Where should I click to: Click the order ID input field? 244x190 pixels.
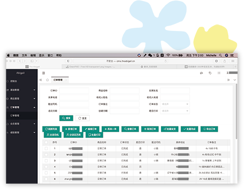tap(74, 91)
